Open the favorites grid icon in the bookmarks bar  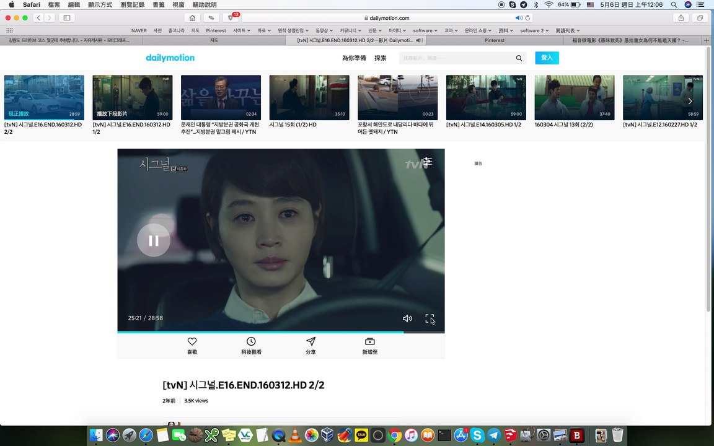[x=9, y=30]
